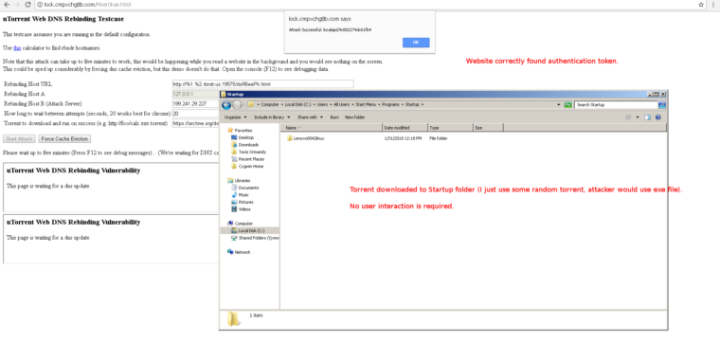Screen dimensions: 720x360
Task: Open explorer help icon
Action: click(x=658, y=117)
